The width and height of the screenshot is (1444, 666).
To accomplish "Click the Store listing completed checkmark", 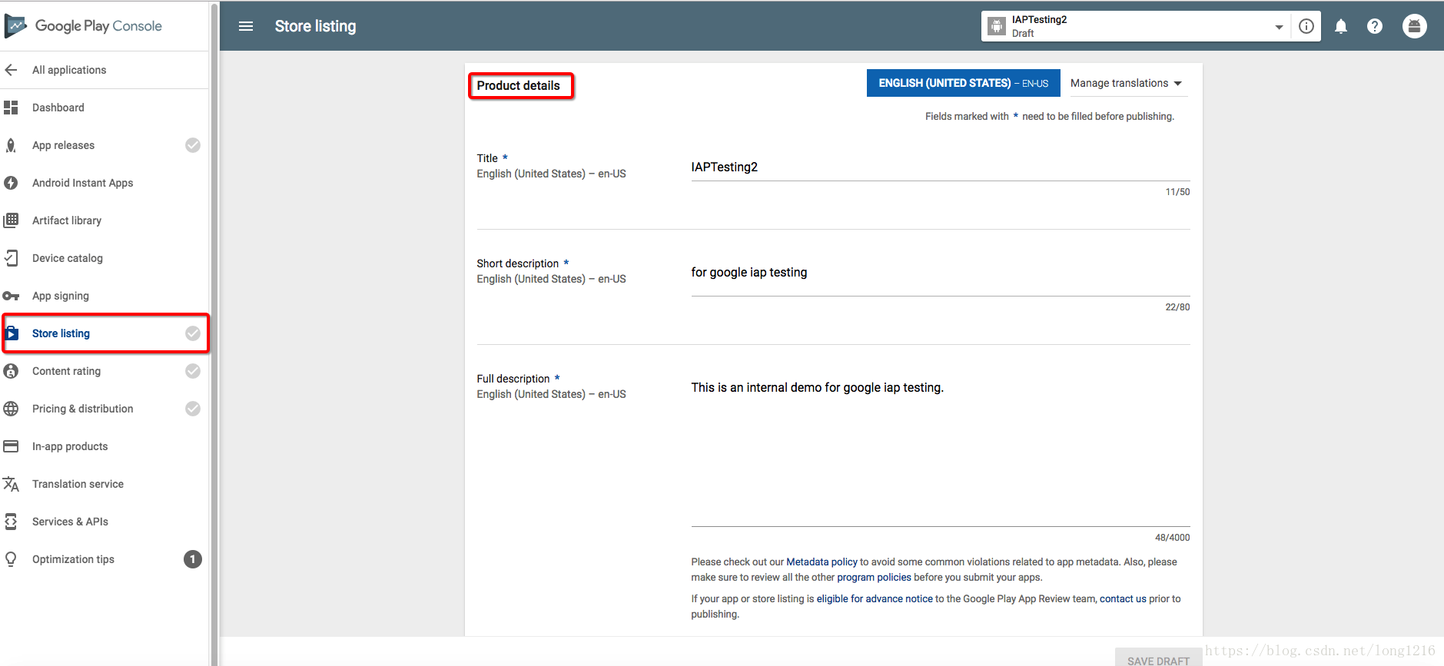I will tap(193, 333).
